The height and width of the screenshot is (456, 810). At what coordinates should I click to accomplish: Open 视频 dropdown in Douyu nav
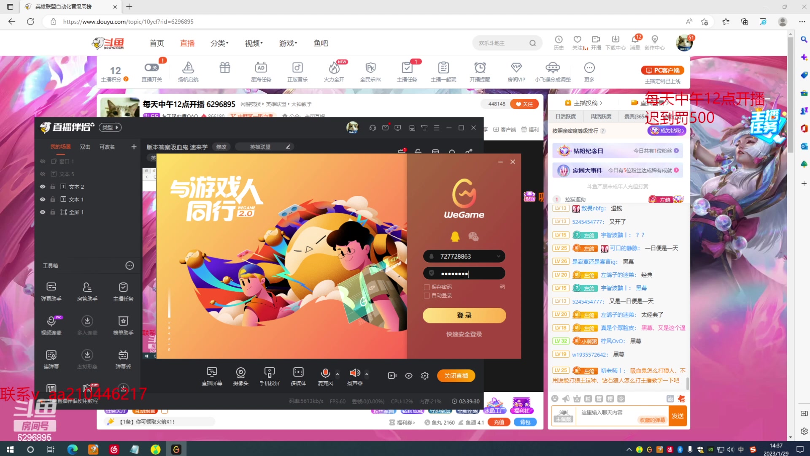click(254, 43)
